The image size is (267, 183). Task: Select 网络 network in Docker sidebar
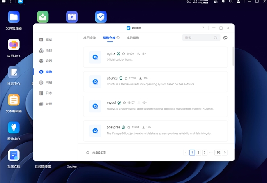click(x=46, y=82)
